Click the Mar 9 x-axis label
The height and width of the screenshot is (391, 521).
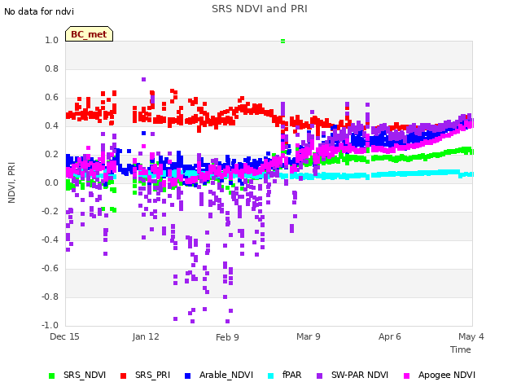pyautogui.click(x=309, y=336)
